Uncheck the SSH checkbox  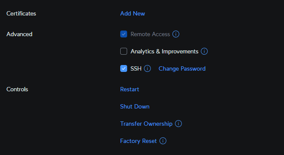[x=124, y=68]
